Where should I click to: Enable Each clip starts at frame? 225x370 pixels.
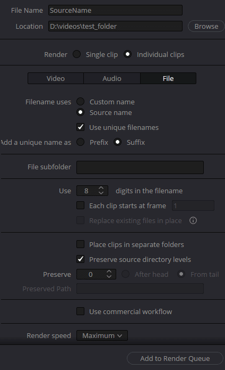[81, 205]
